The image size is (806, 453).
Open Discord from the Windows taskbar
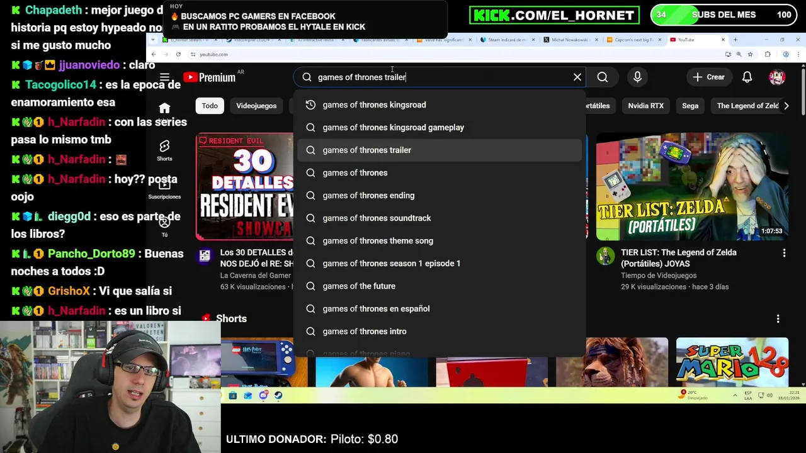coord(263,395)
